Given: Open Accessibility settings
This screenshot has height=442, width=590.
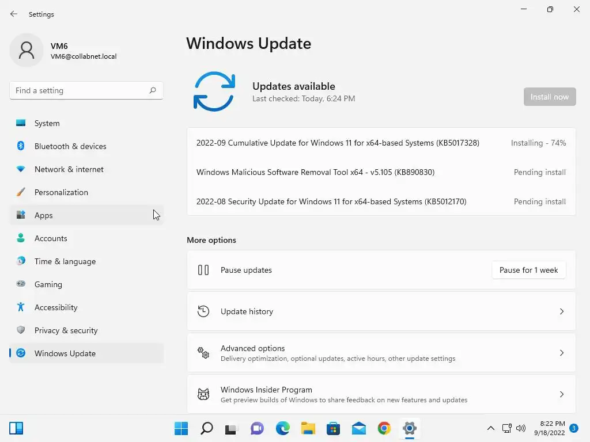Looking at the screenshot, I should [x=86, y=307].
